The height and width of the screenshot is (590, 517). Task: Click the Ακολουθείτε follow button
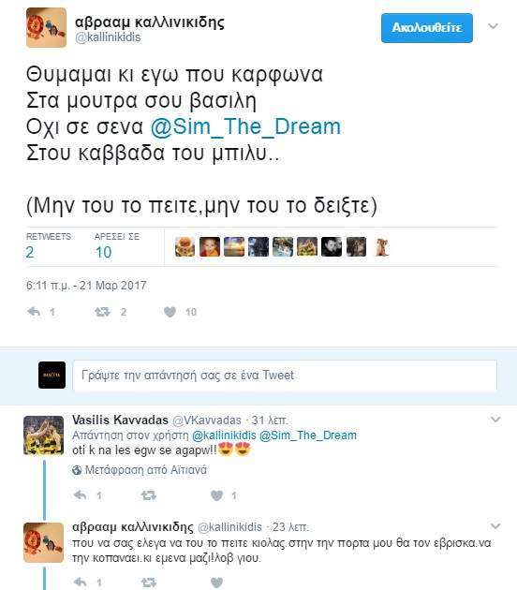427,28
